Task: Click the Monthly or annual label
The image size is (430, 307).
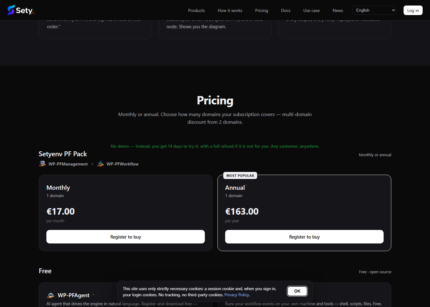Action: pyautogui.click(x=375, y=155)
